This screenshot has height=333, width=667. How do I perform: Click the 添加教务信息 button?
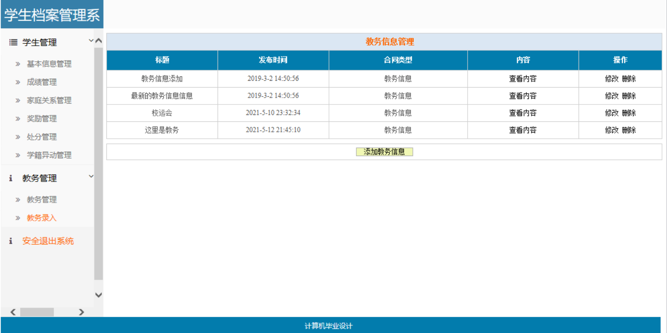point(384,152)
